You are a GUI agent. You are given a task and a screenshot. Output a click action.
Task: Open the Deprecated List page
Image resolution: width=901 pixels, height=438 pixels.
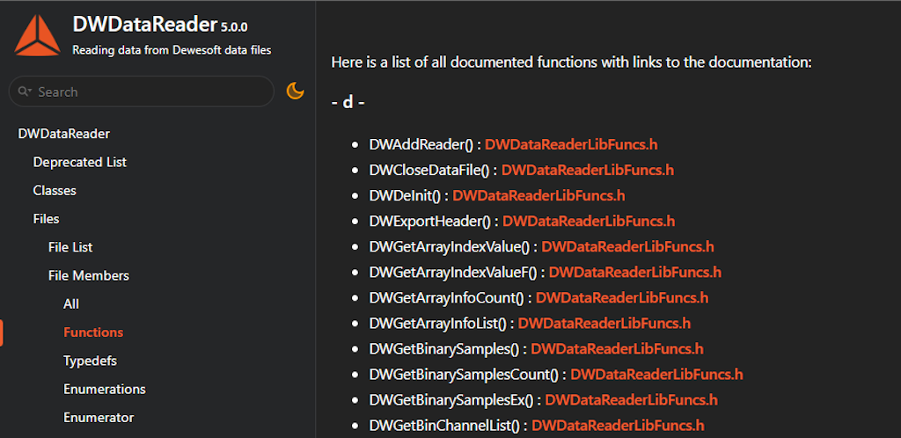pos(80,162)
